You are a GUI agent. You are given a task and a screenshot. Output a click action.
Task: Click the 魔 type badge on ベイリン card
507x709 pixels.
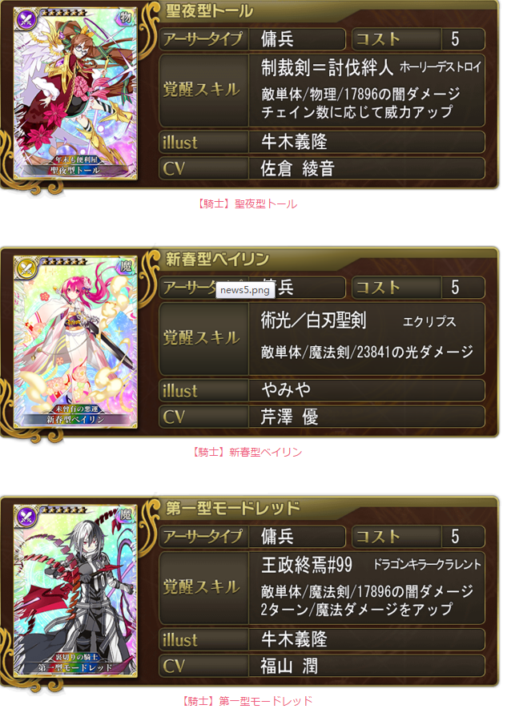pos(126,266)
